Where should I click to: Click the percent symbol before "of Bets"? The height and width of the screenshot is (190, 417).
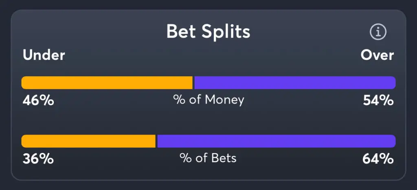[x=186, y=158]
